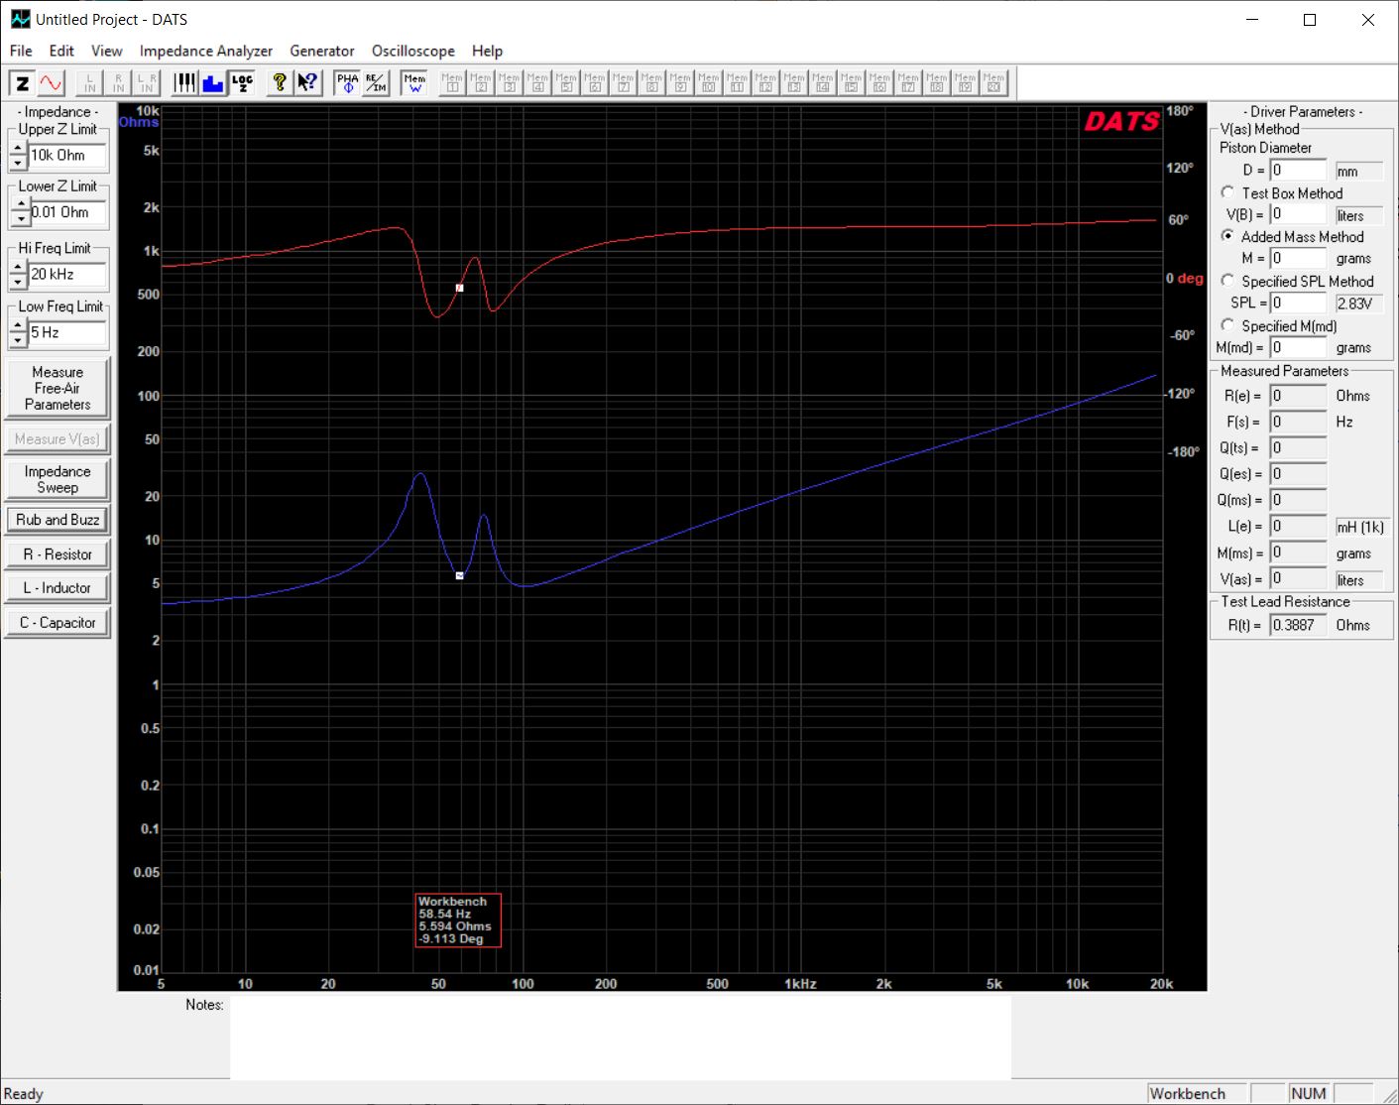This screenshot has height=1105, width=1399.
Task: Click the Measure Free-Air Parameters button
Action: [58, 388]
